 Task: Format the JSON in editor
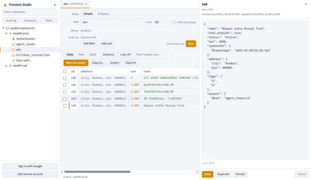(x=240, y=174)
